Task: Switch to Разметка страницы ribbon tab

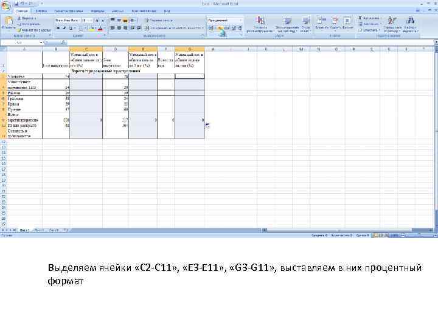Action: pos(68,11)
